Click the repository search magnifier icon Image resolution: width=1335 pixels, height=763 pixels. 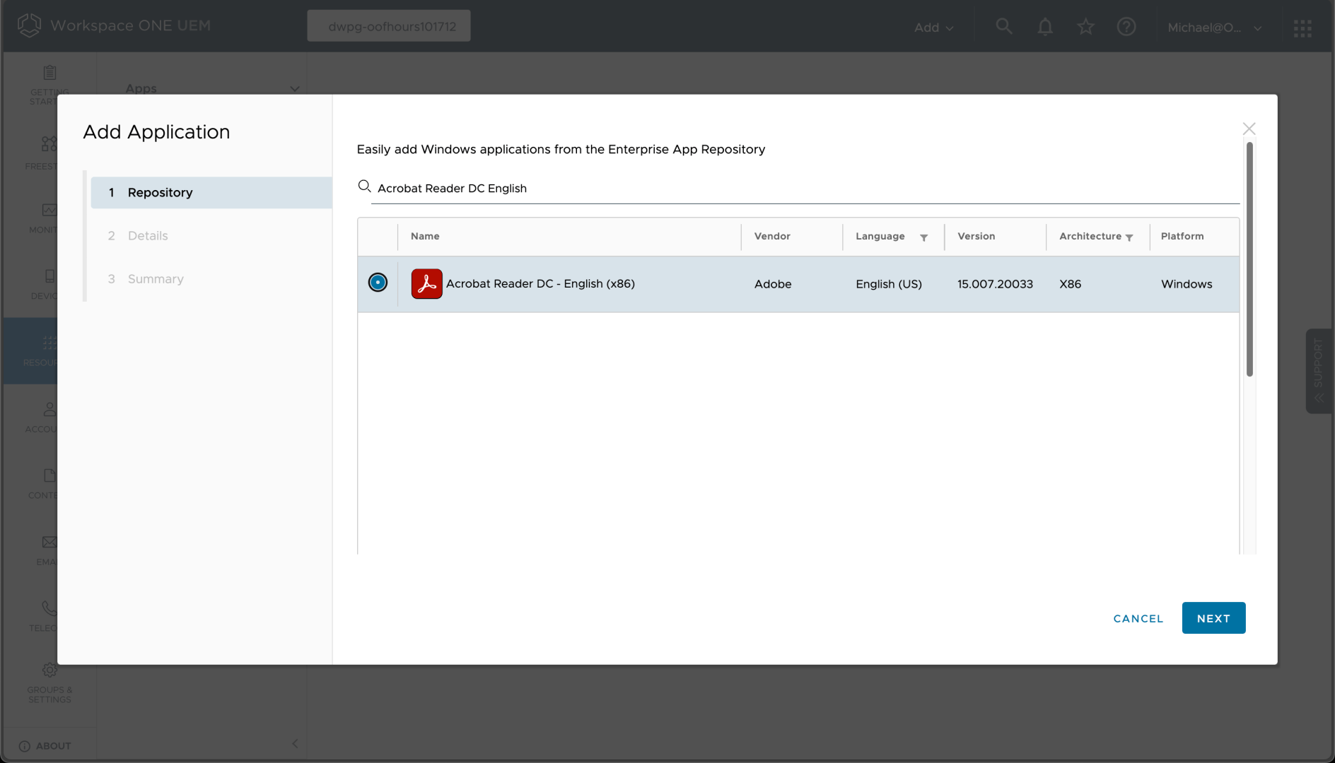[364, 187]
